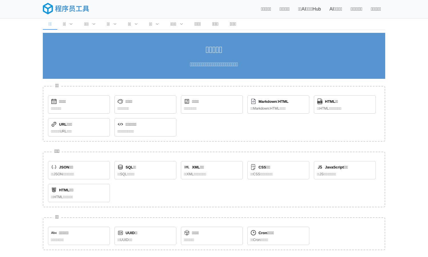Image resolution: width=428 pixels, height=257 pixels.
Task: Click the description text containing XML
Action: 195,174
